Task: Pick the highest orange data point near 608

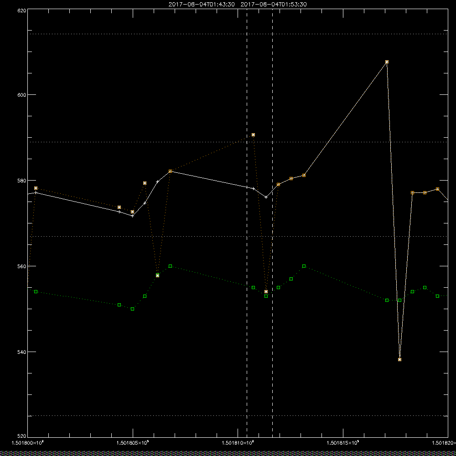Action: pos(387,62)
